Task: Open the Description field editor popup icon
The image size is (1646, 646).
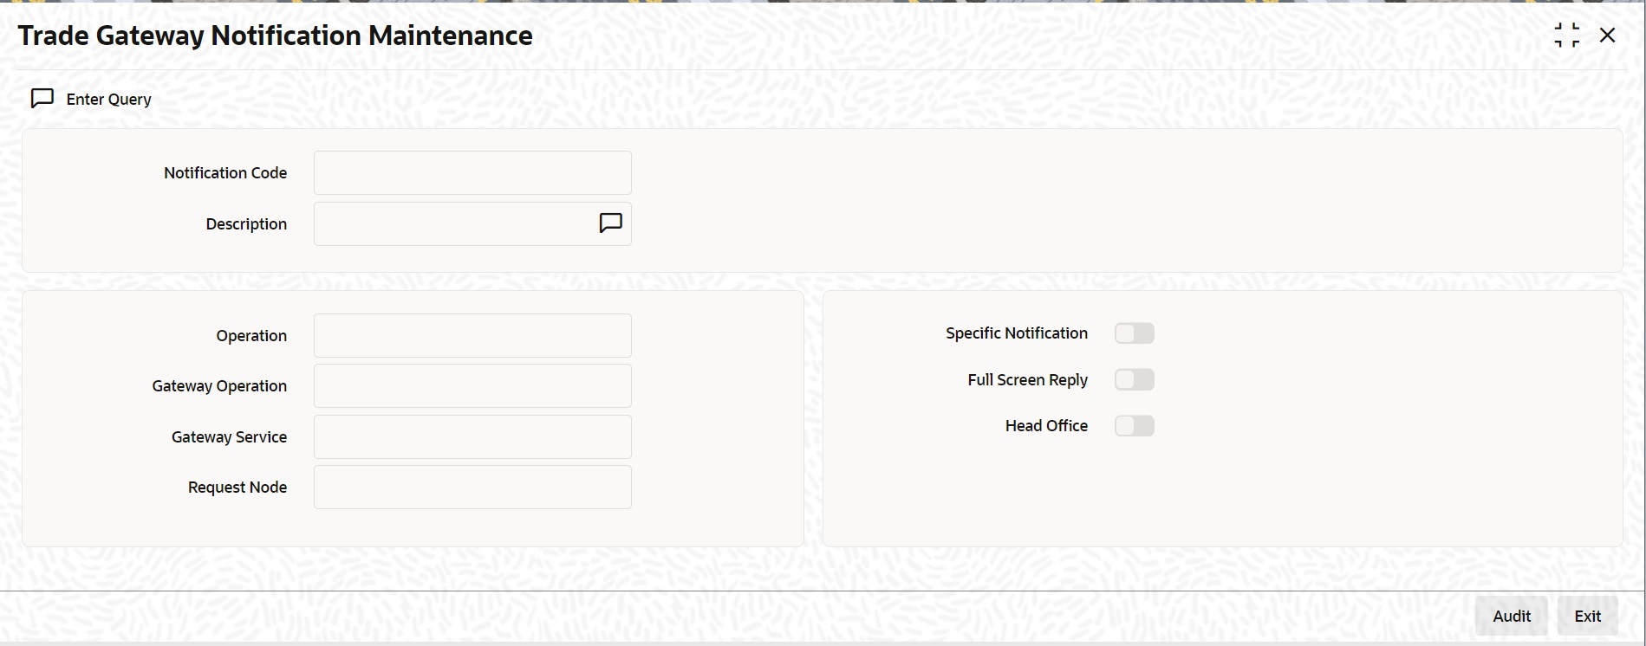Action: (611, 223)
